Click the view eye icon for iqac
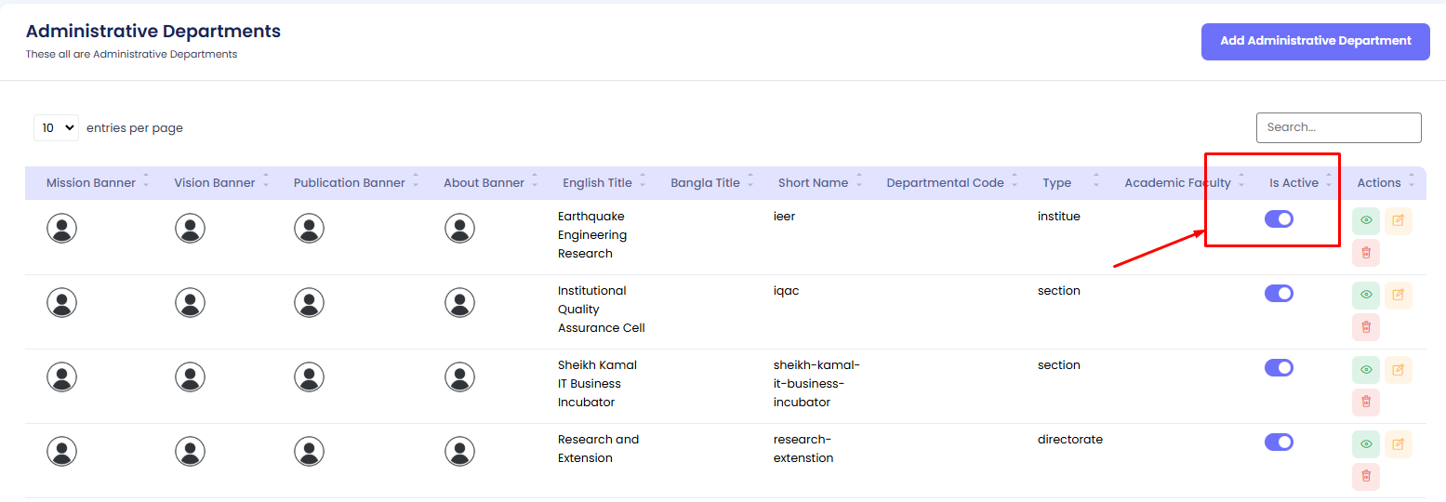Viewport: 1446px width, 502px height. click(x=1365, y=296)
